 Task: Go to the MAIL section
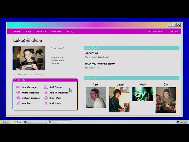[x=28, y=32]
